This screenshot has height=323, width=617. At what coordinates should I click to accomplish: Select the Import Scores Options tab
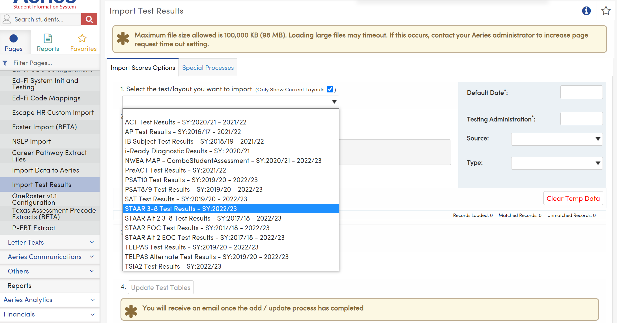143,67
